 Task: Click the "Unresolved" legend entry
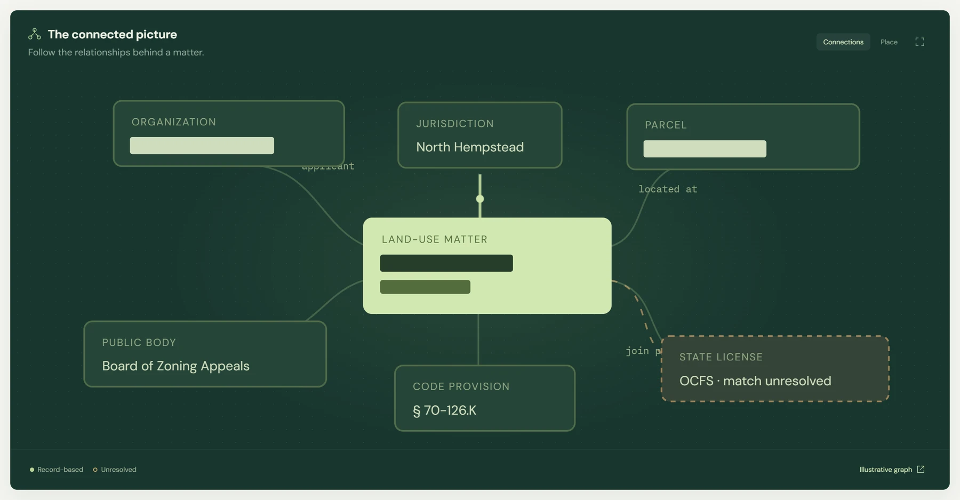pos(115,469)
